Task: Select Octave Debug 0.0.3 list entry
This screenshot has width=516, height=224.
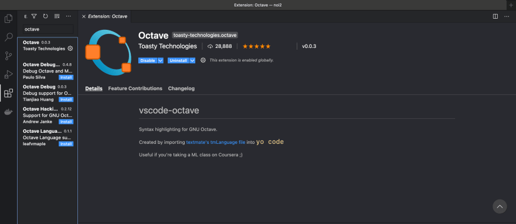Action: click(x=47, y=93)
